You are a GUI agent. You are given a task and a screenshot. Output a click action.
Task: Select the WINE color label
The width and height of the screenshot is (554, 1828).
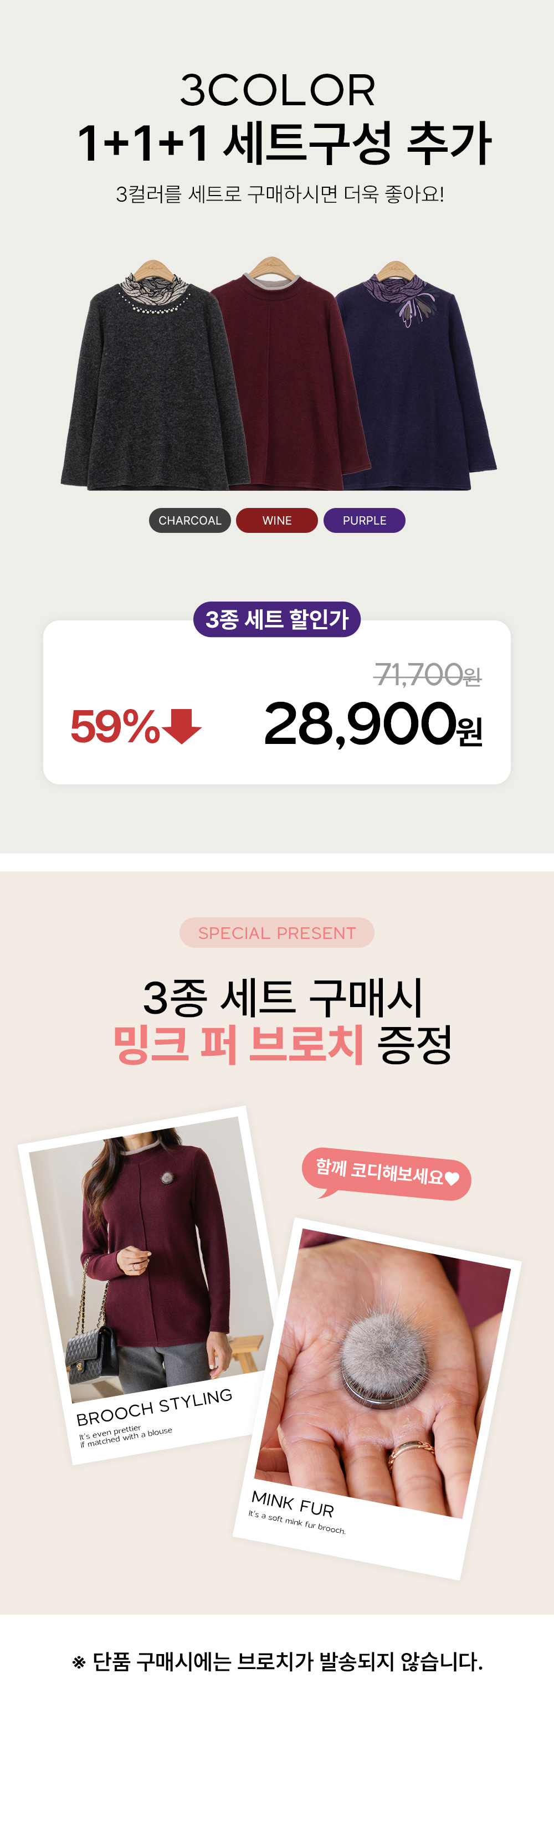click(276, 520)
